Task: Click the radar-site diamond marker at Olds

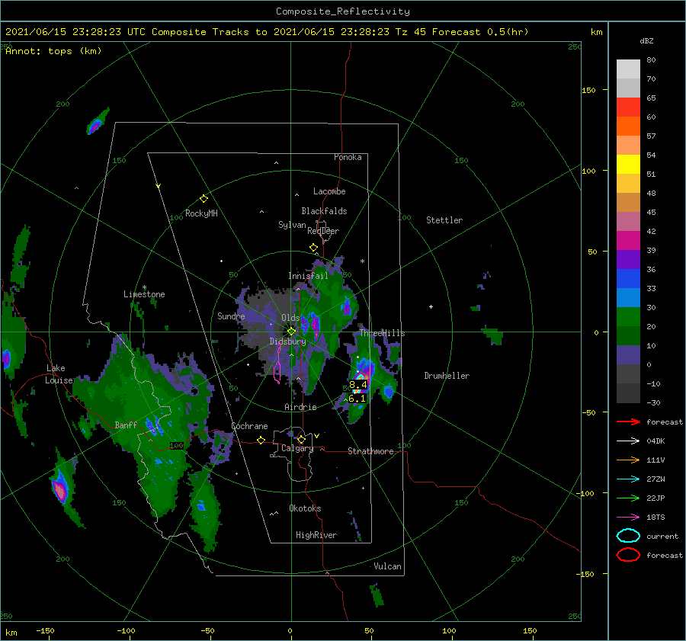Action: (x=291, y=332)
